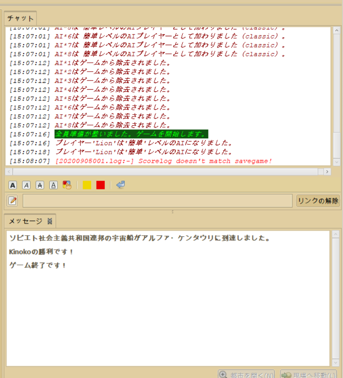Screen dimensions: 343x378
Task: Click chat horizontal scrollbar left arrow
Action: 9,172
